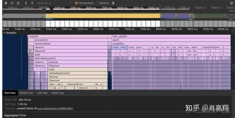Select the createElm call bar

(171, 44)
